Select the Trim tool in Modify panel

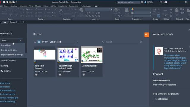[47, 9]
